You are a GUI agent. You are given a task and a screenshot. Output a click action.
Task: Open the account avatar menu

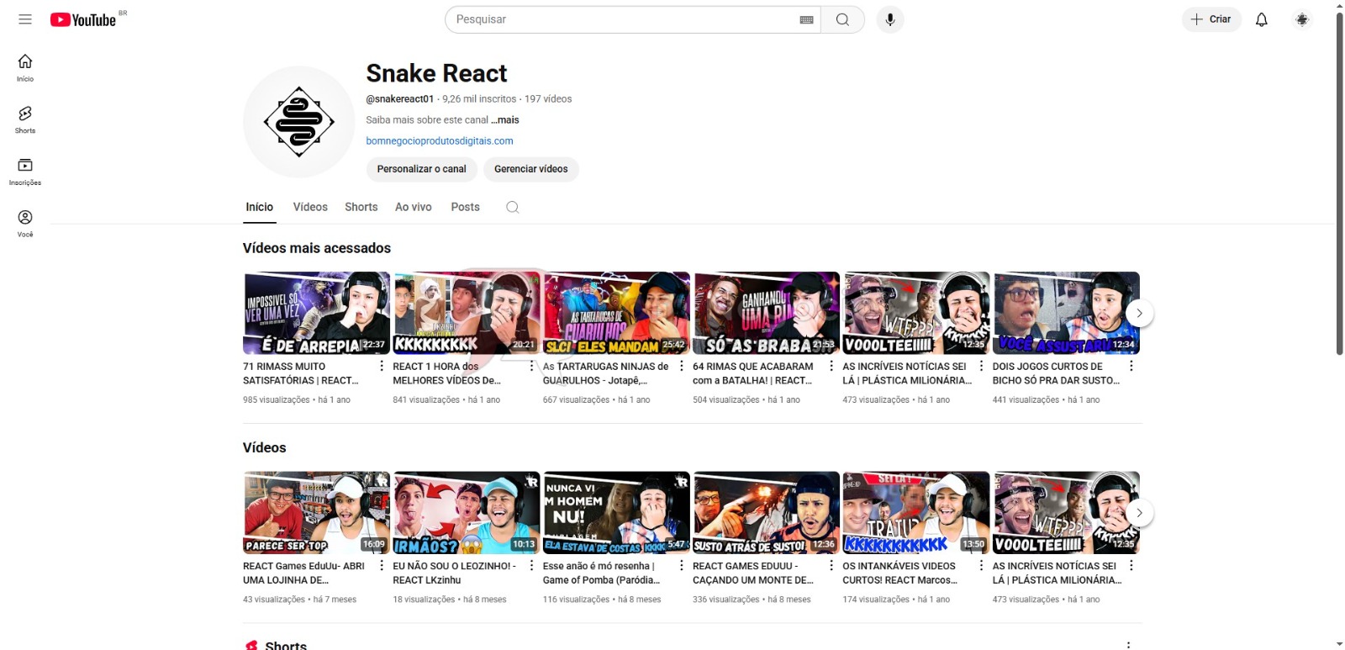click(1302, 19)
